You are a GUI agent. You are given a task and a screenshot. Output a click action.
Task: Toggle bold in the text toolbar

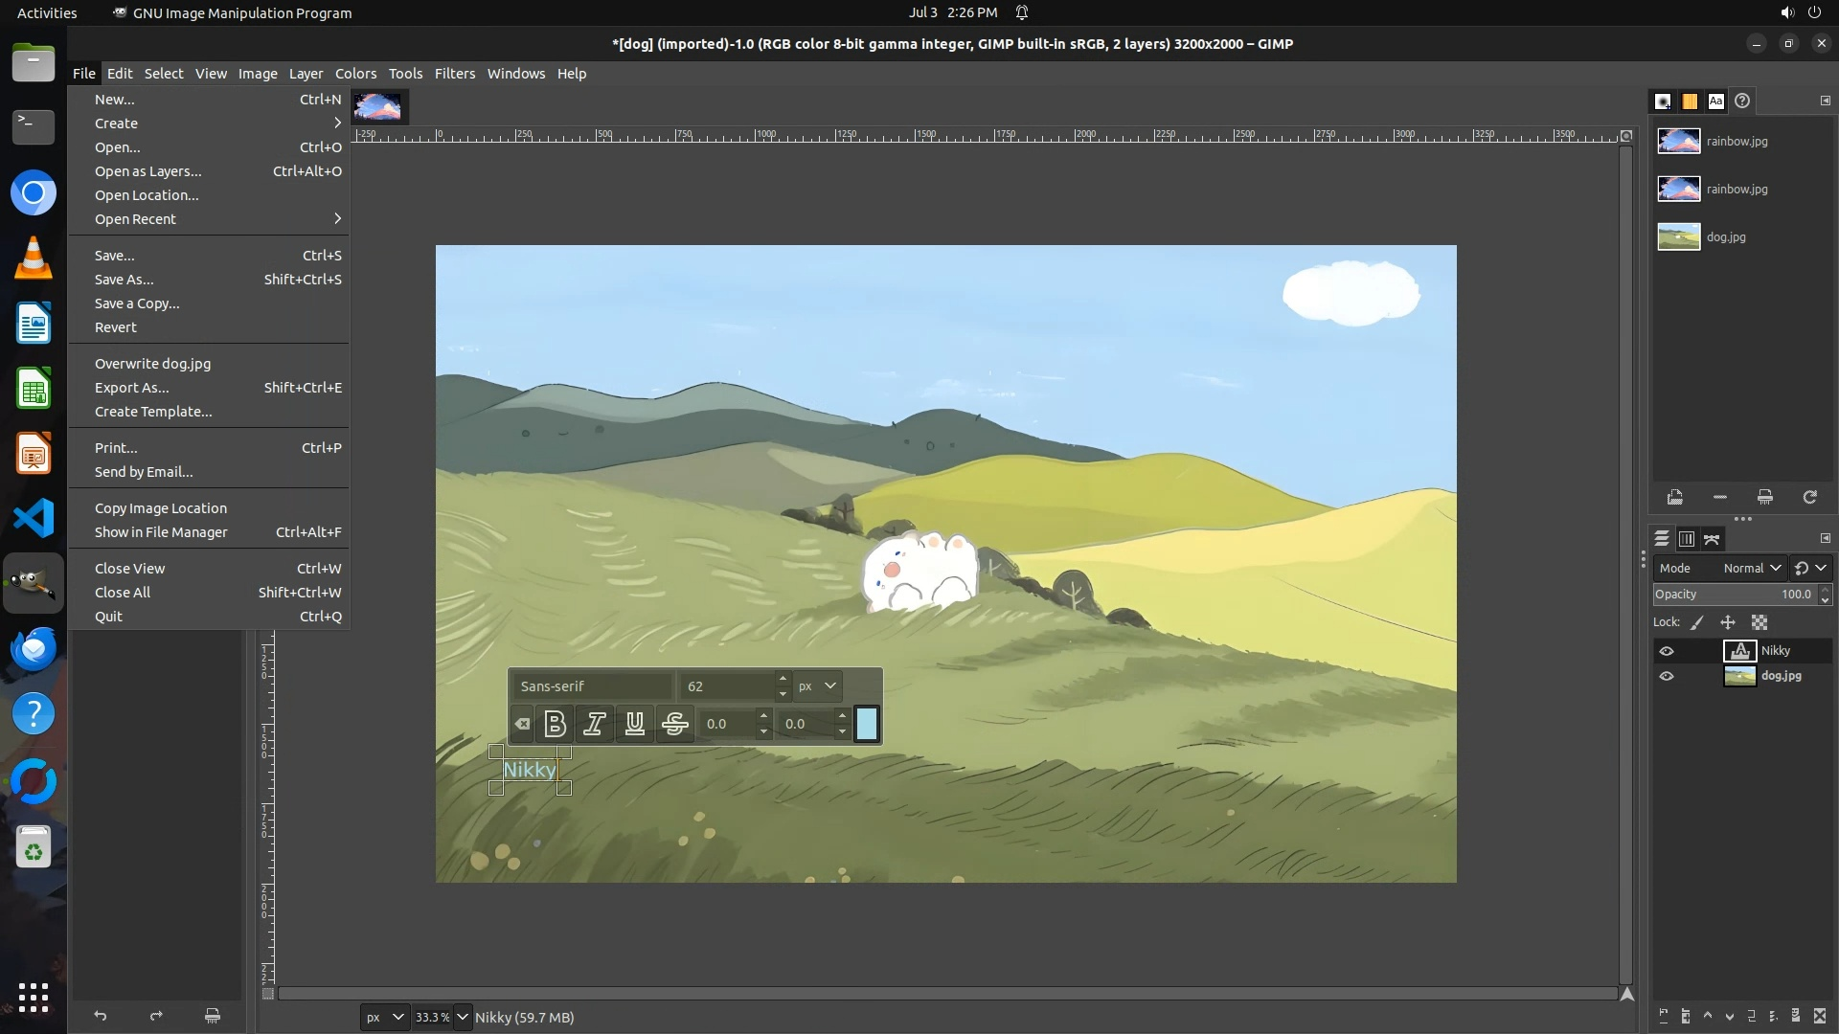coord(555,724)
